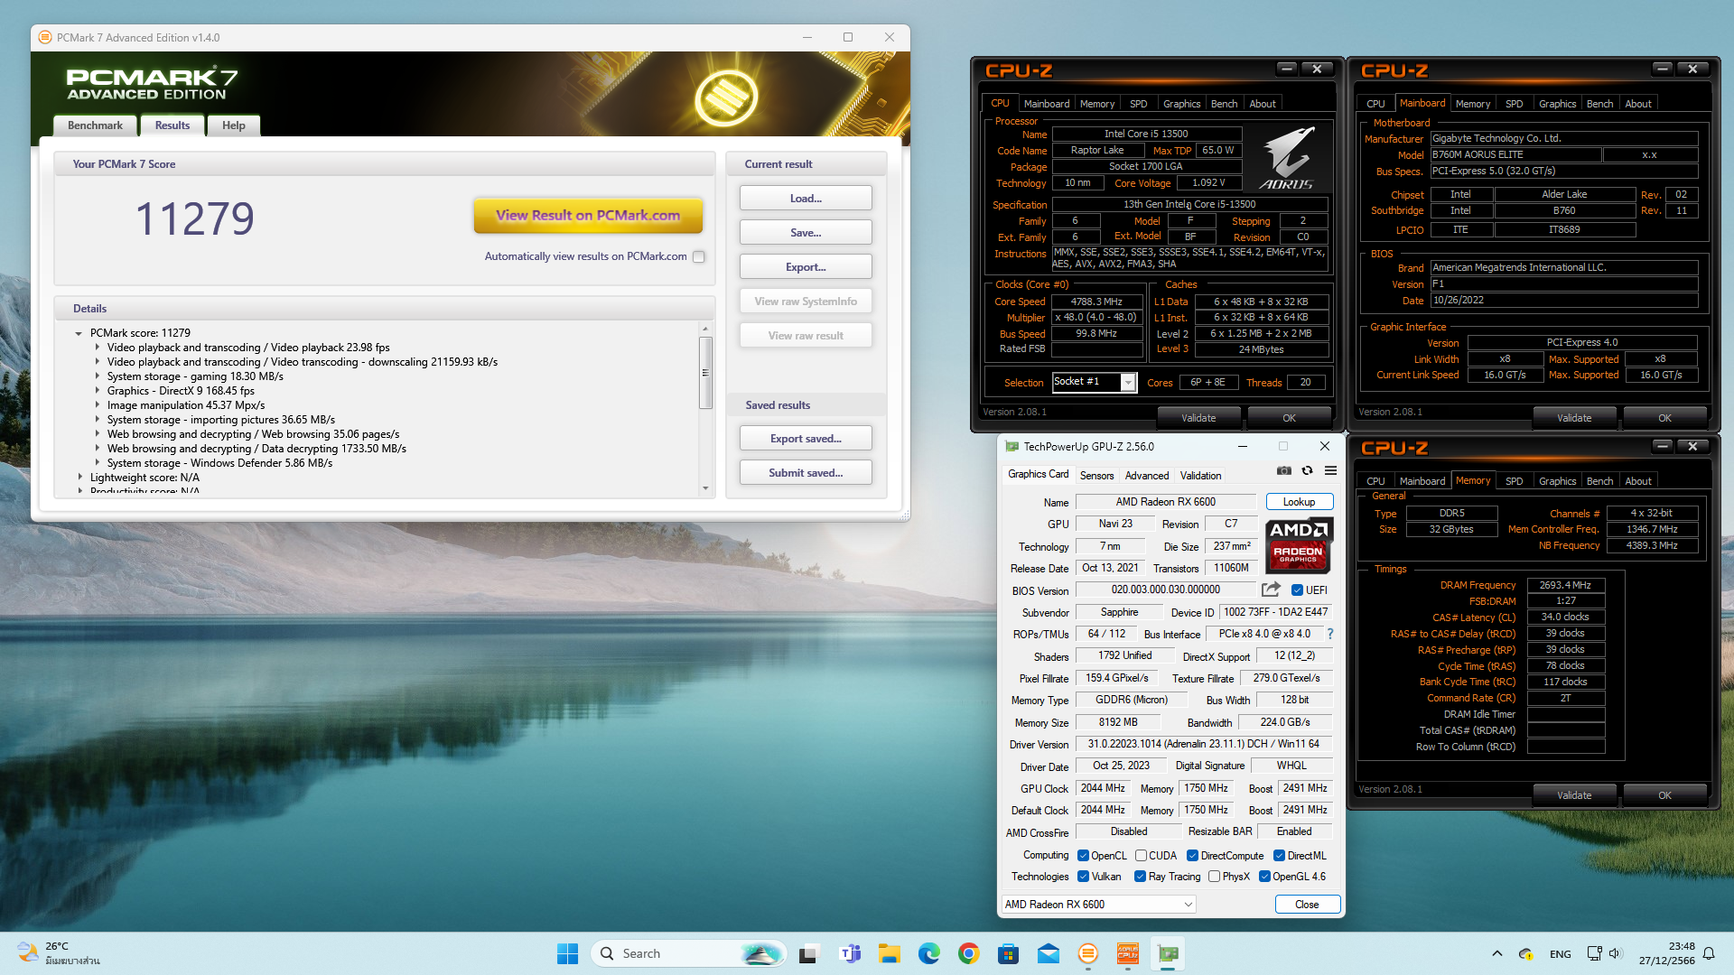The image size is (1734, 975).
Task: Switch to GPU-Z taskbar icon
Action: pyautogui.click(x=1168, y=953)
